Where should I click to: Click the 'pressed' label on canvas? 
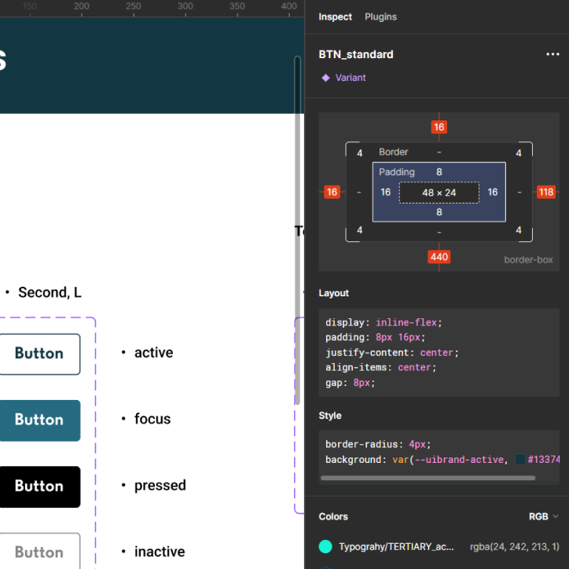pos(160,486)
